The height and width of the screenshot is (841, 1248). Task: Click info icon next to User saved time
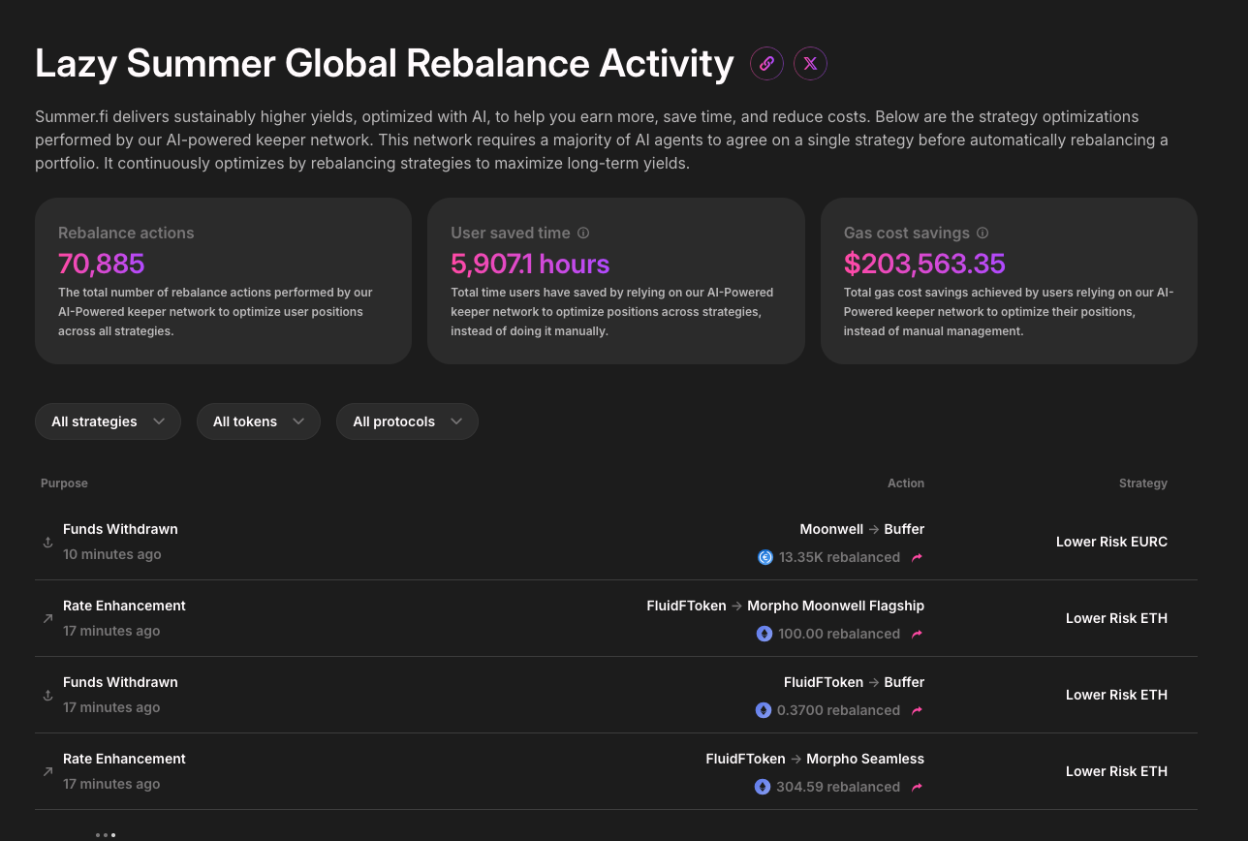point(583,233)
